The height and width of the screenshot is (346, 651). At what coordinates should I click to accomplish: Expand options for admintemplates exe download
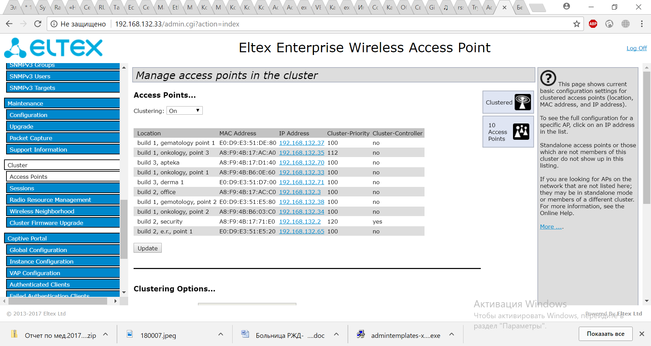pyautogui.click(x=452, y=334)
